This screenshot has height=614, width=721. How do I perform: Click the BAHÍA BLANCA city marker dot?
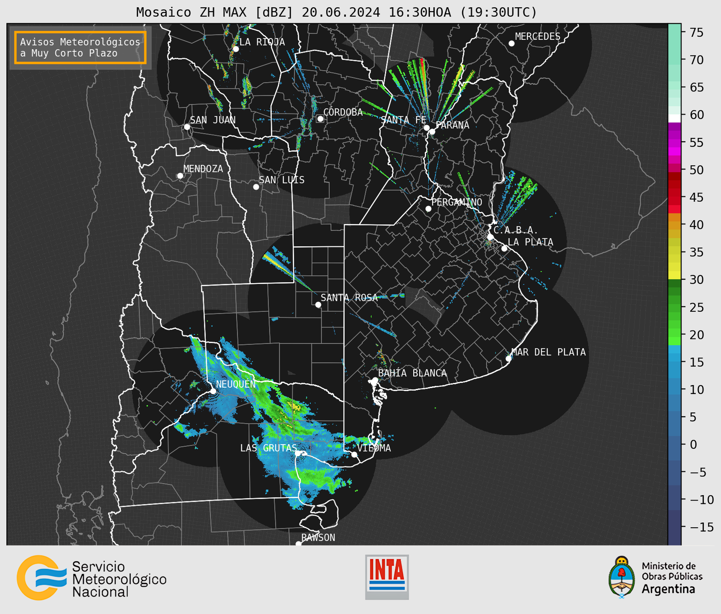[x=375, y=380]
